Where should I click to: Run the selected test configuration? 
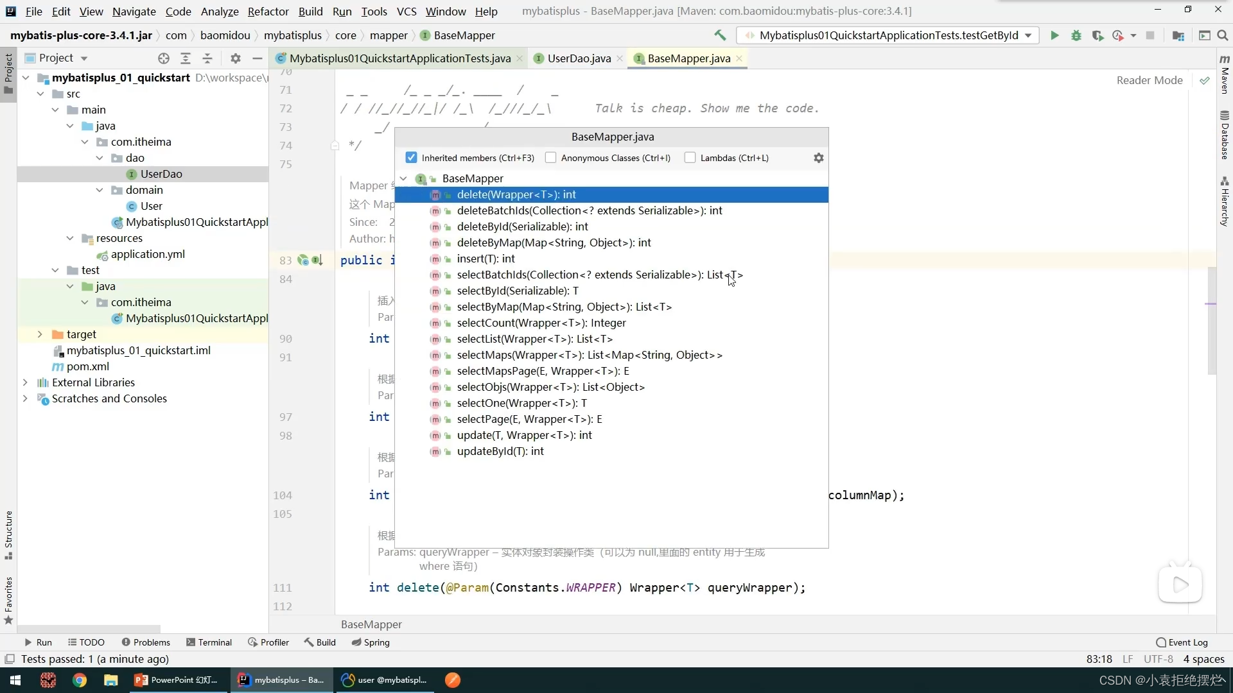point(1054,35)
